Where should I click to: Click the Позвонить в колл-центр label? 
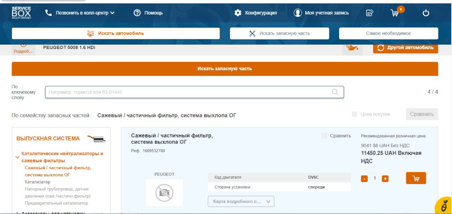click(x=82, y=13)
